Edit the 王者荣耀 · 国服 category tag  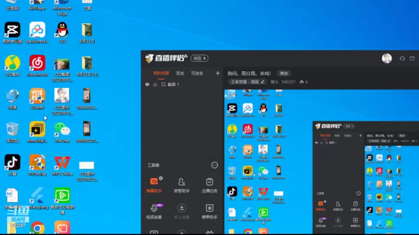tap(247, 82)
